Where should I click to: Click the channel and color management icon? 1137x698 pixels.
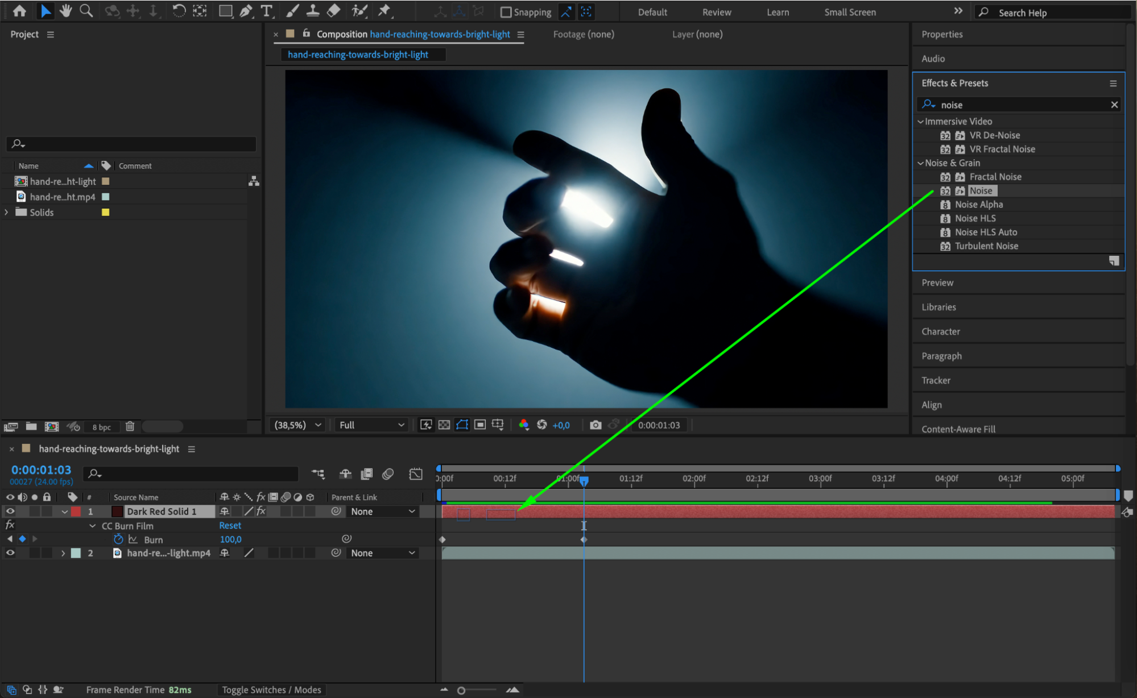click(524, 425)
